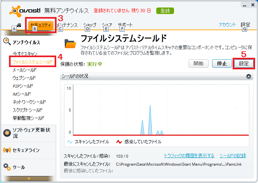Click the Tools gear icon
The width and height of the screenshot is (258, 183).
coord(7,166)
